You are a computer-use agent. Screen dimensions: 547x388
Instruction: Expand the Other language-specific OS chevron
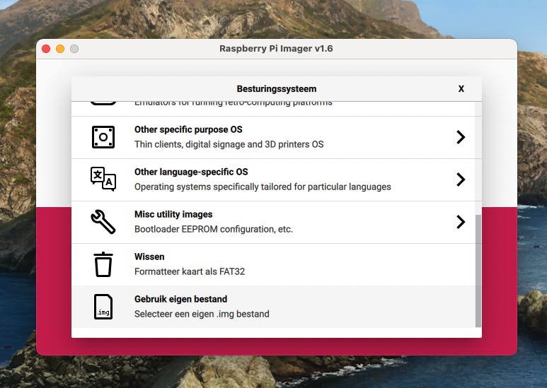click(461, 180)
